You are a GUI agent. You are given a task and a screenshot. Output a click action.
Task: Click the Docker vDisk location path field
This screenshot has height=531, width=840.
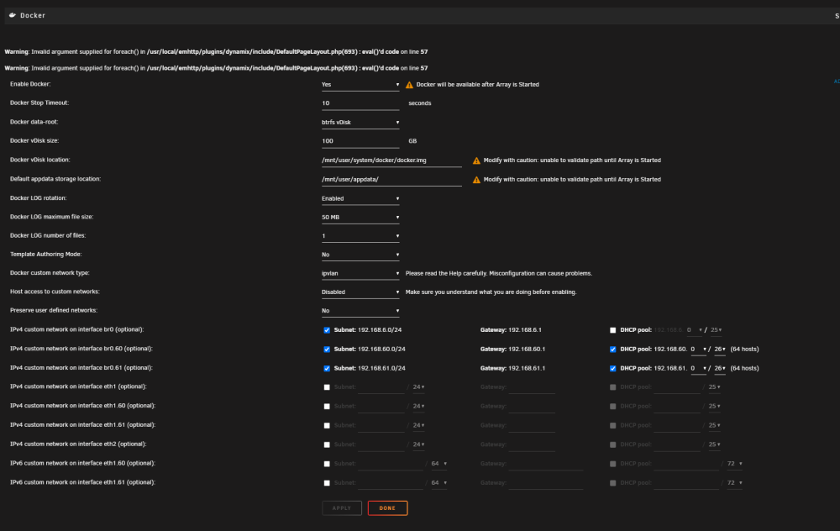click(x=391, y=160)
